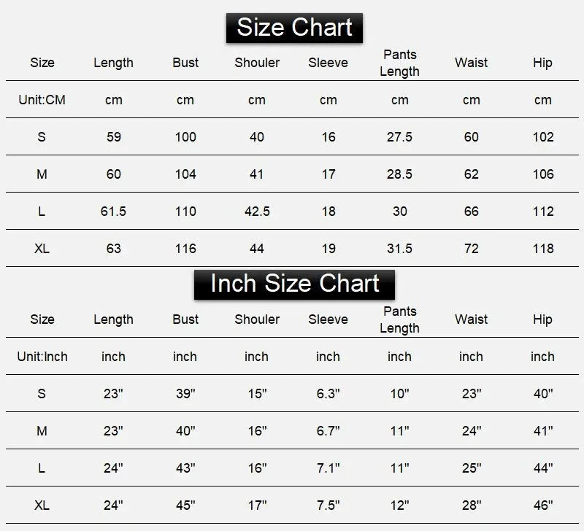Click the 118 hip value for XL
This screenshot has height=531, width=584.
click(543, 249)
